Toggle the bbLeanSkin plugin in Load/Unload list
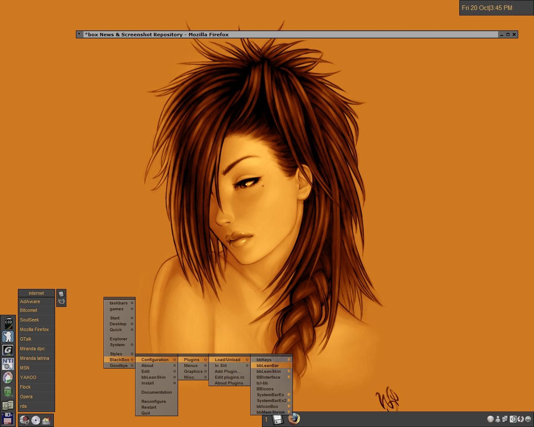Viewport: 534px width, 427px height. click(271, 372)
